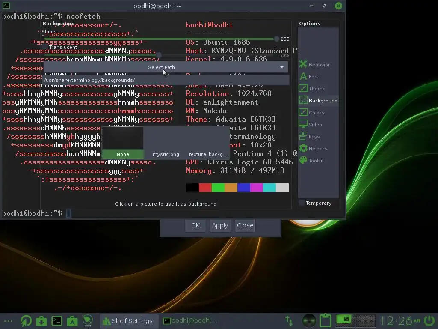Open the Helpers options section
The image size is (438, 329).
click(x=315, y=149)
